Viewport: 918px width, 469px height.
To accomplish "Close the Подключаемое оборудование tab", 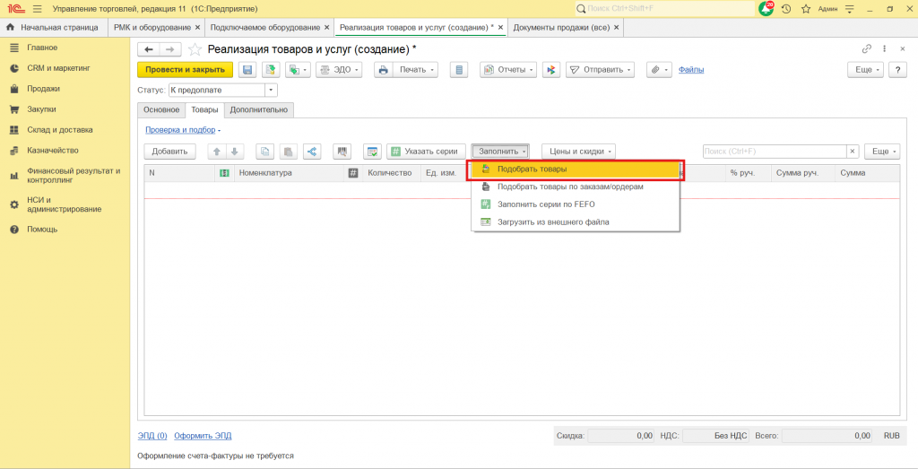I will click(x=326, y=28).
